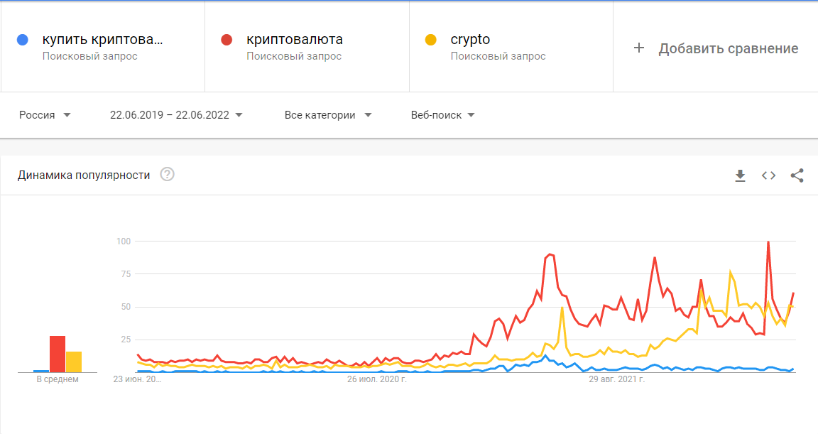Edit the криптовалюта search term
The image size is (818, 434).
pyautogui.click(x=294, y=40)
